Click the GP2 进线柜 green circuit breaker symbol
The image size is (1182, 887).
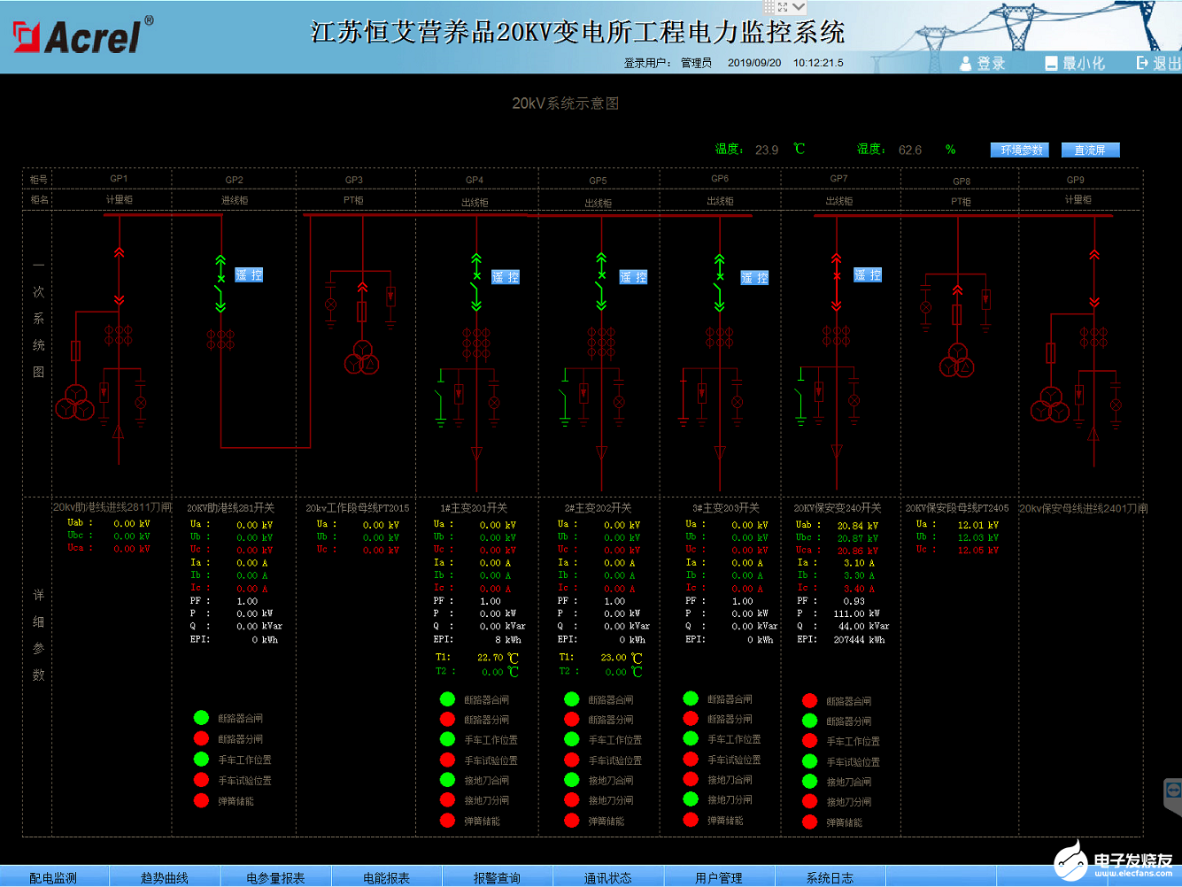pos(220,283)
